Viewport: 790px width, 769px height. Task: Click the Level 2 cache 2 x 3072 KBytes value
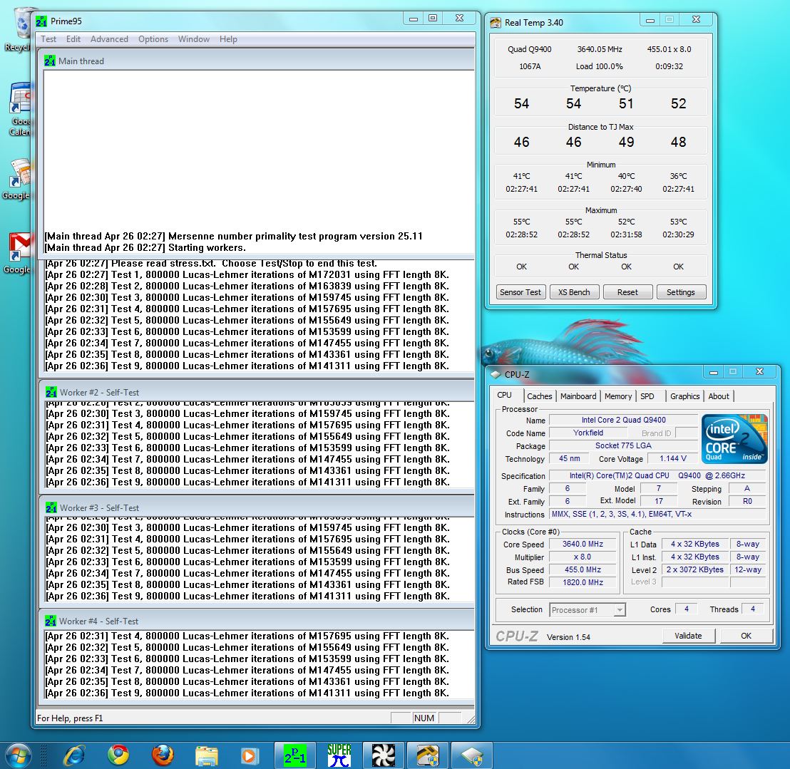pyautogui.click(x=694, y=569)
